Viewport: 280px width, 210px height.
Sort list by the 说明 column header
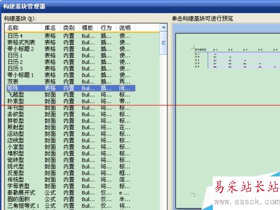[125, 28]
